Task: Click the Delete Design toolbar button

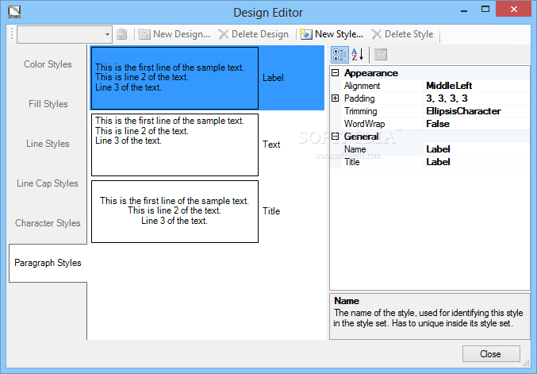Action: coord(254,34)
